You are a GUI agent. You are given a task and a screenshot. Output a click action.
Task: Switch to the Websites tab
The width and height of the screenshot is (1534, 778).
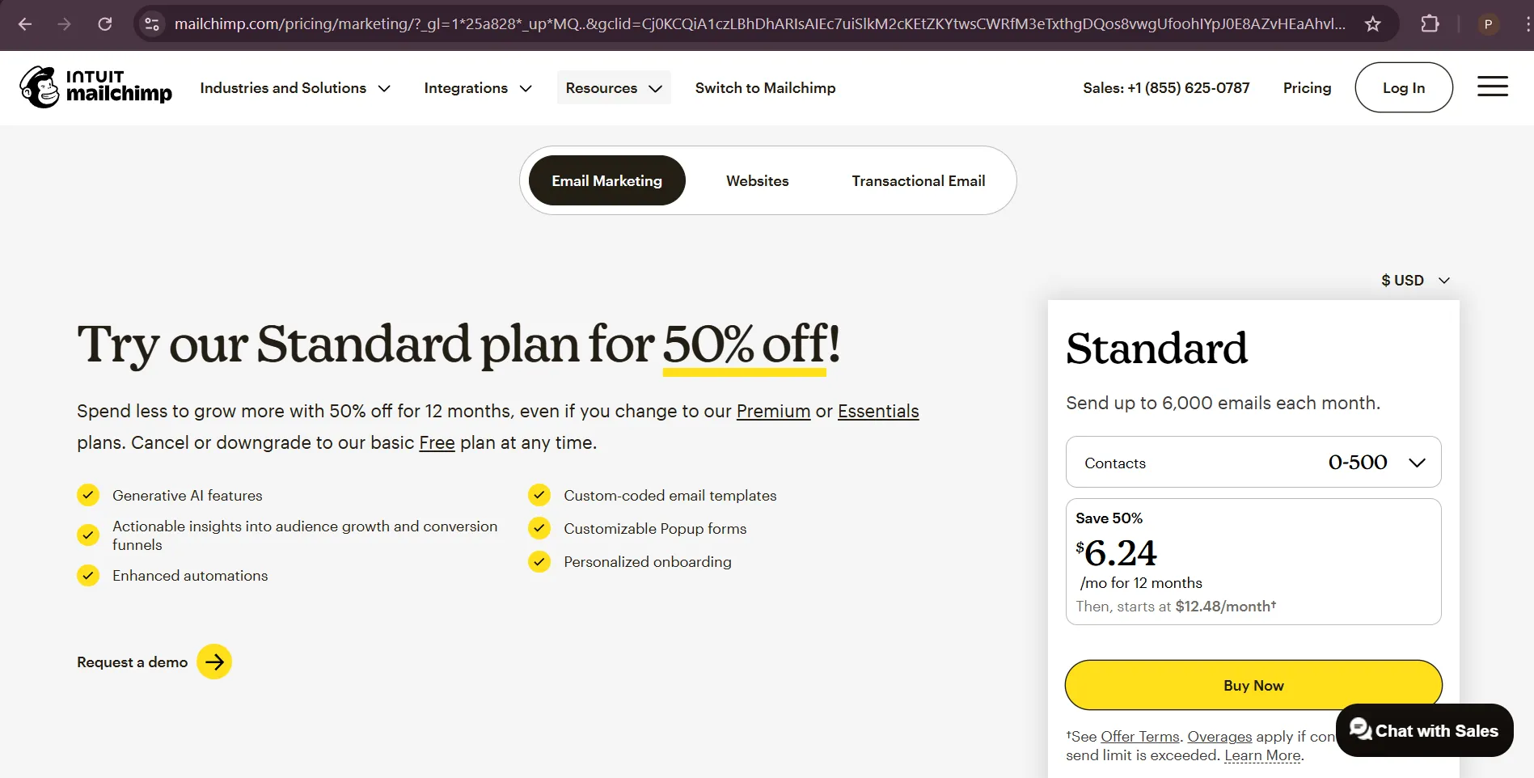pyautogui.click(x=757, y=181)
